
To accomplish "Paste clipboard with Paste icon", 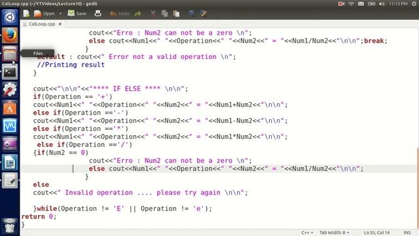I will click(176, 13).
